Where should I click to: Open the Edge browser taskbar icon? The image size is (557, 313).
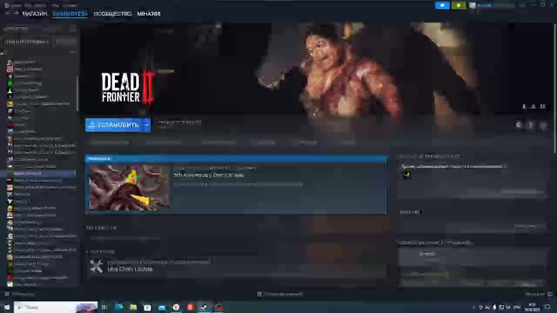point(119,307)
